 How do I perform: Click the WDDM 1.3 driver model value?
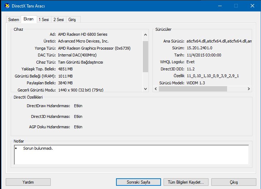click(196, 83)
